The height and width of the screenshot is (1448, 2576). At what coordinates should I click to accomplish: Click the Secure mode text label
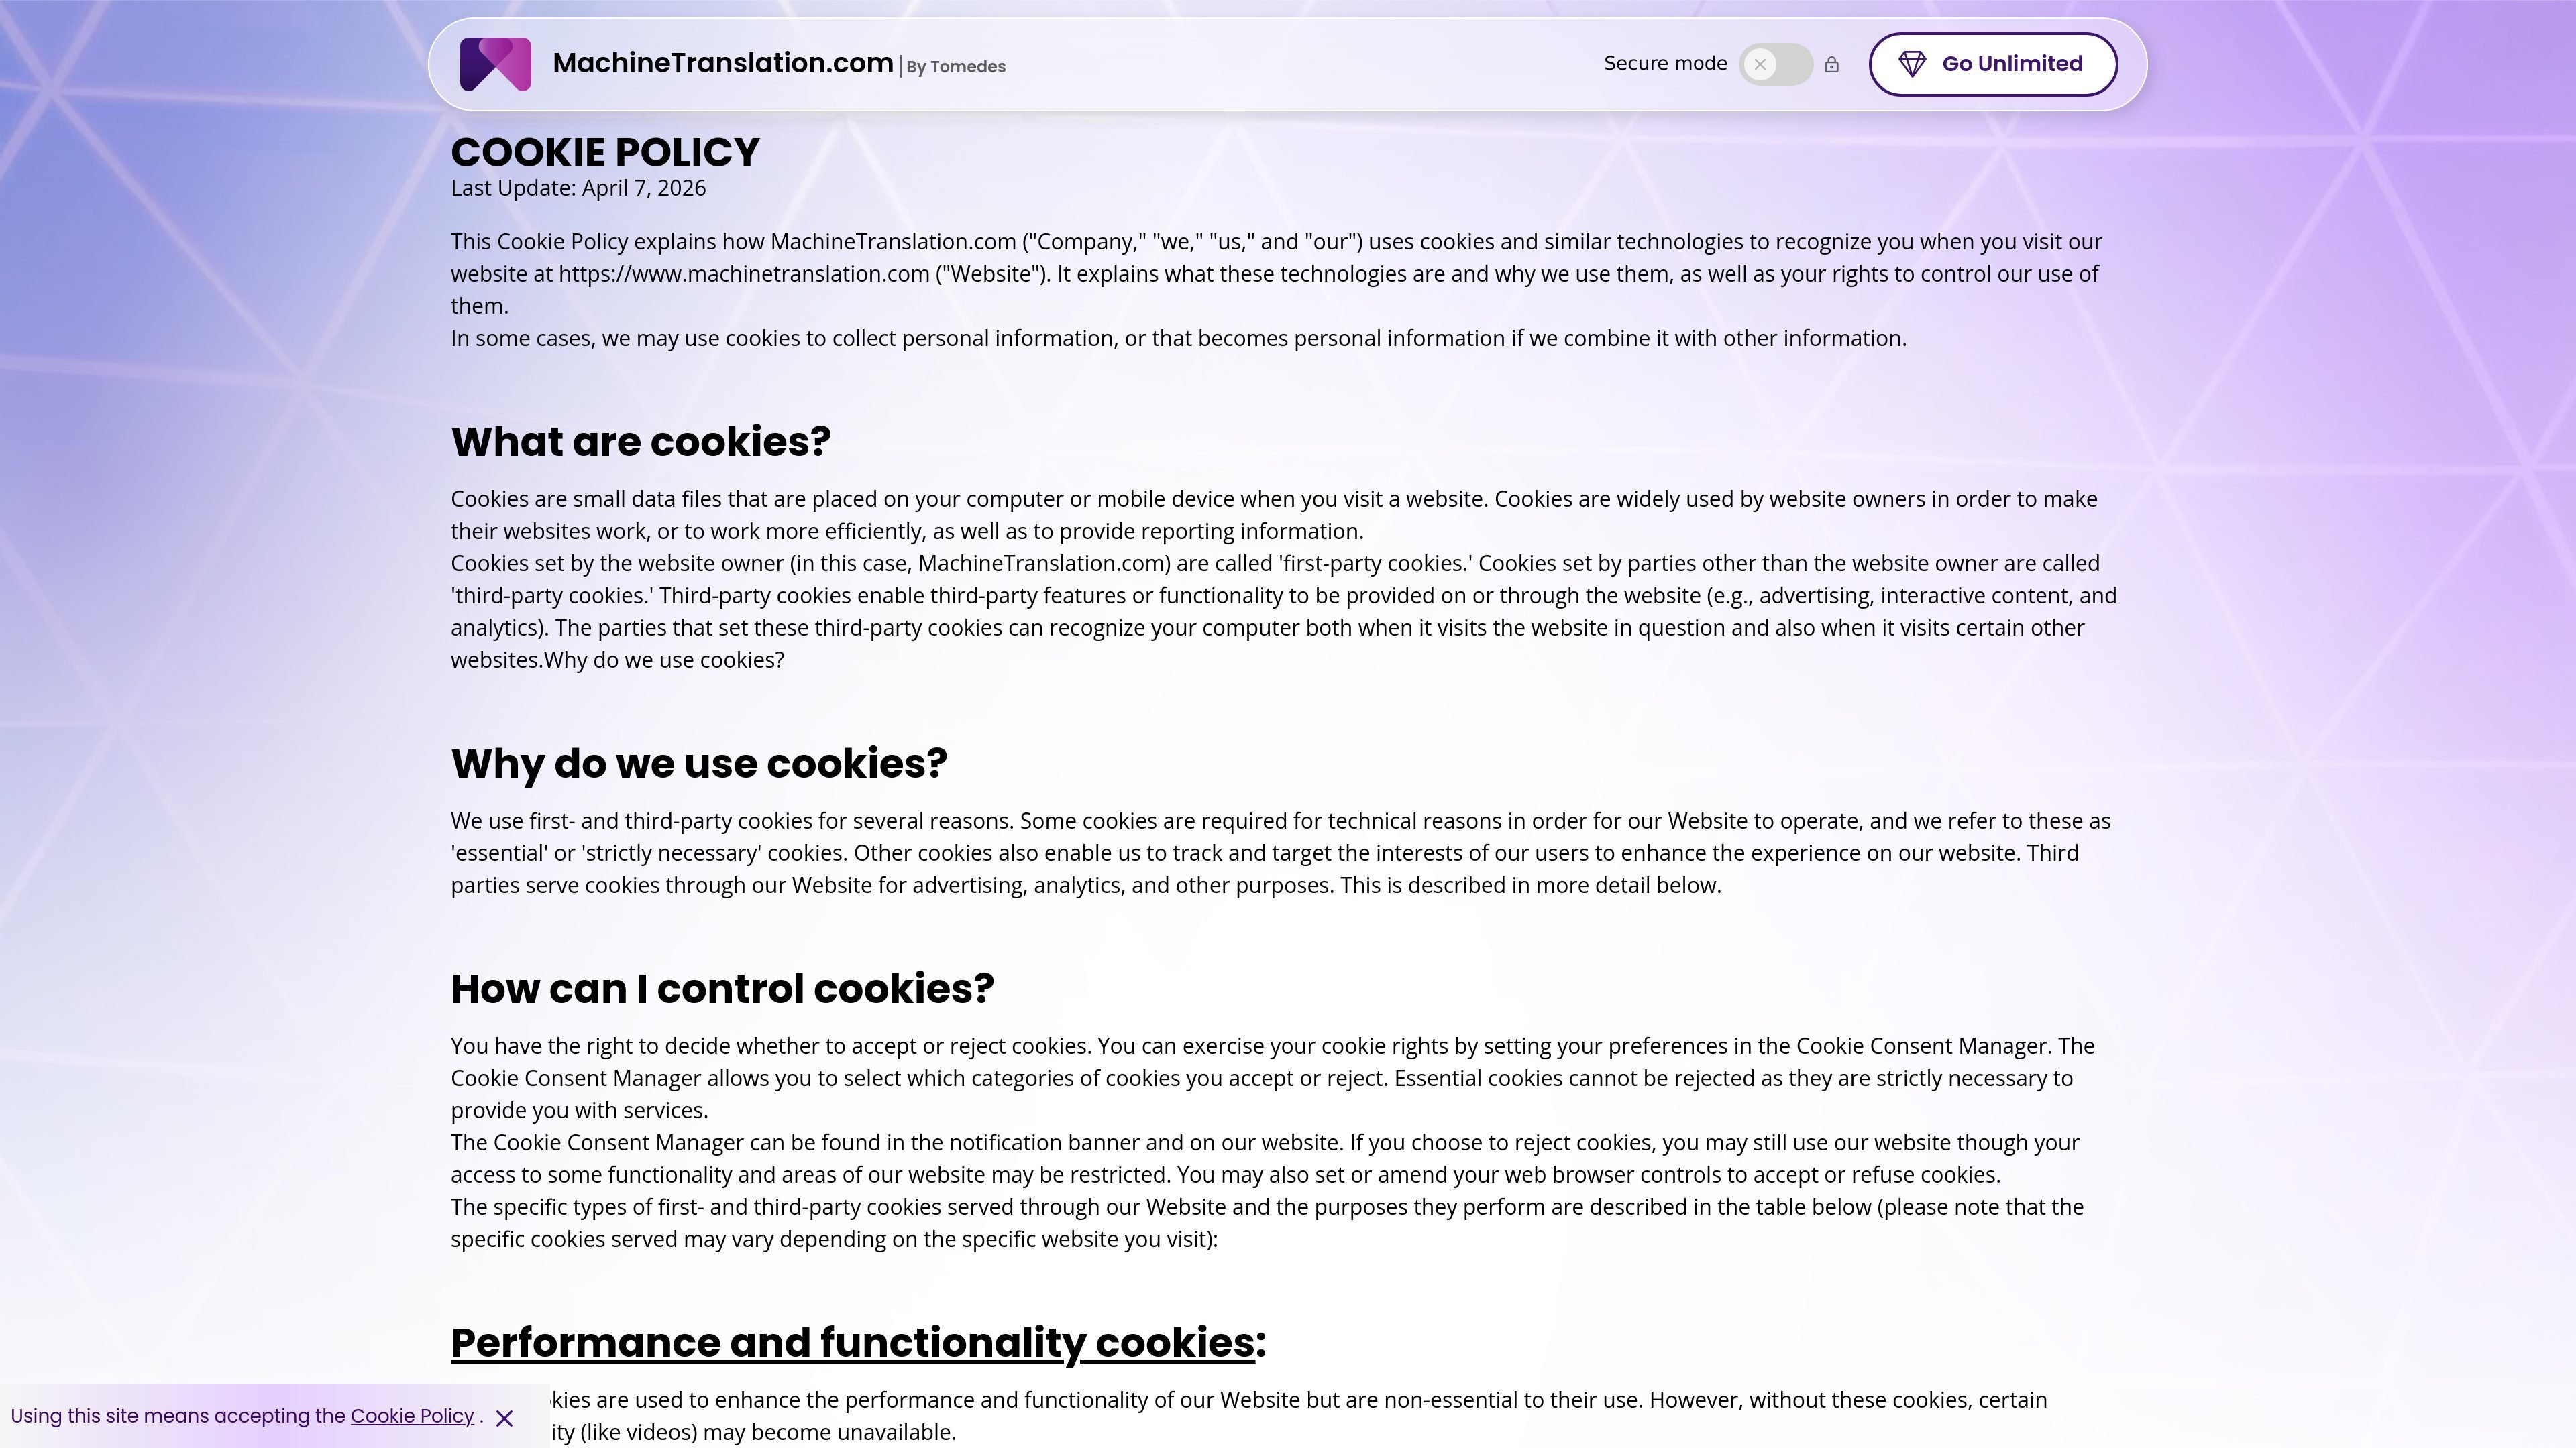(x=1665, y=64)
